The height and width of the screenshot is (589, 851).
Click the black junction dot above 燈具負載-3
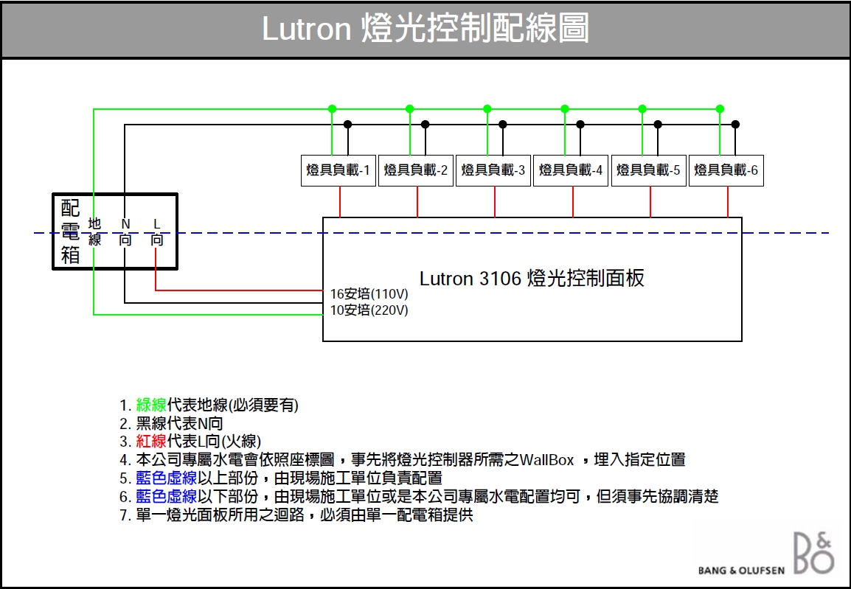coord(503,124)
